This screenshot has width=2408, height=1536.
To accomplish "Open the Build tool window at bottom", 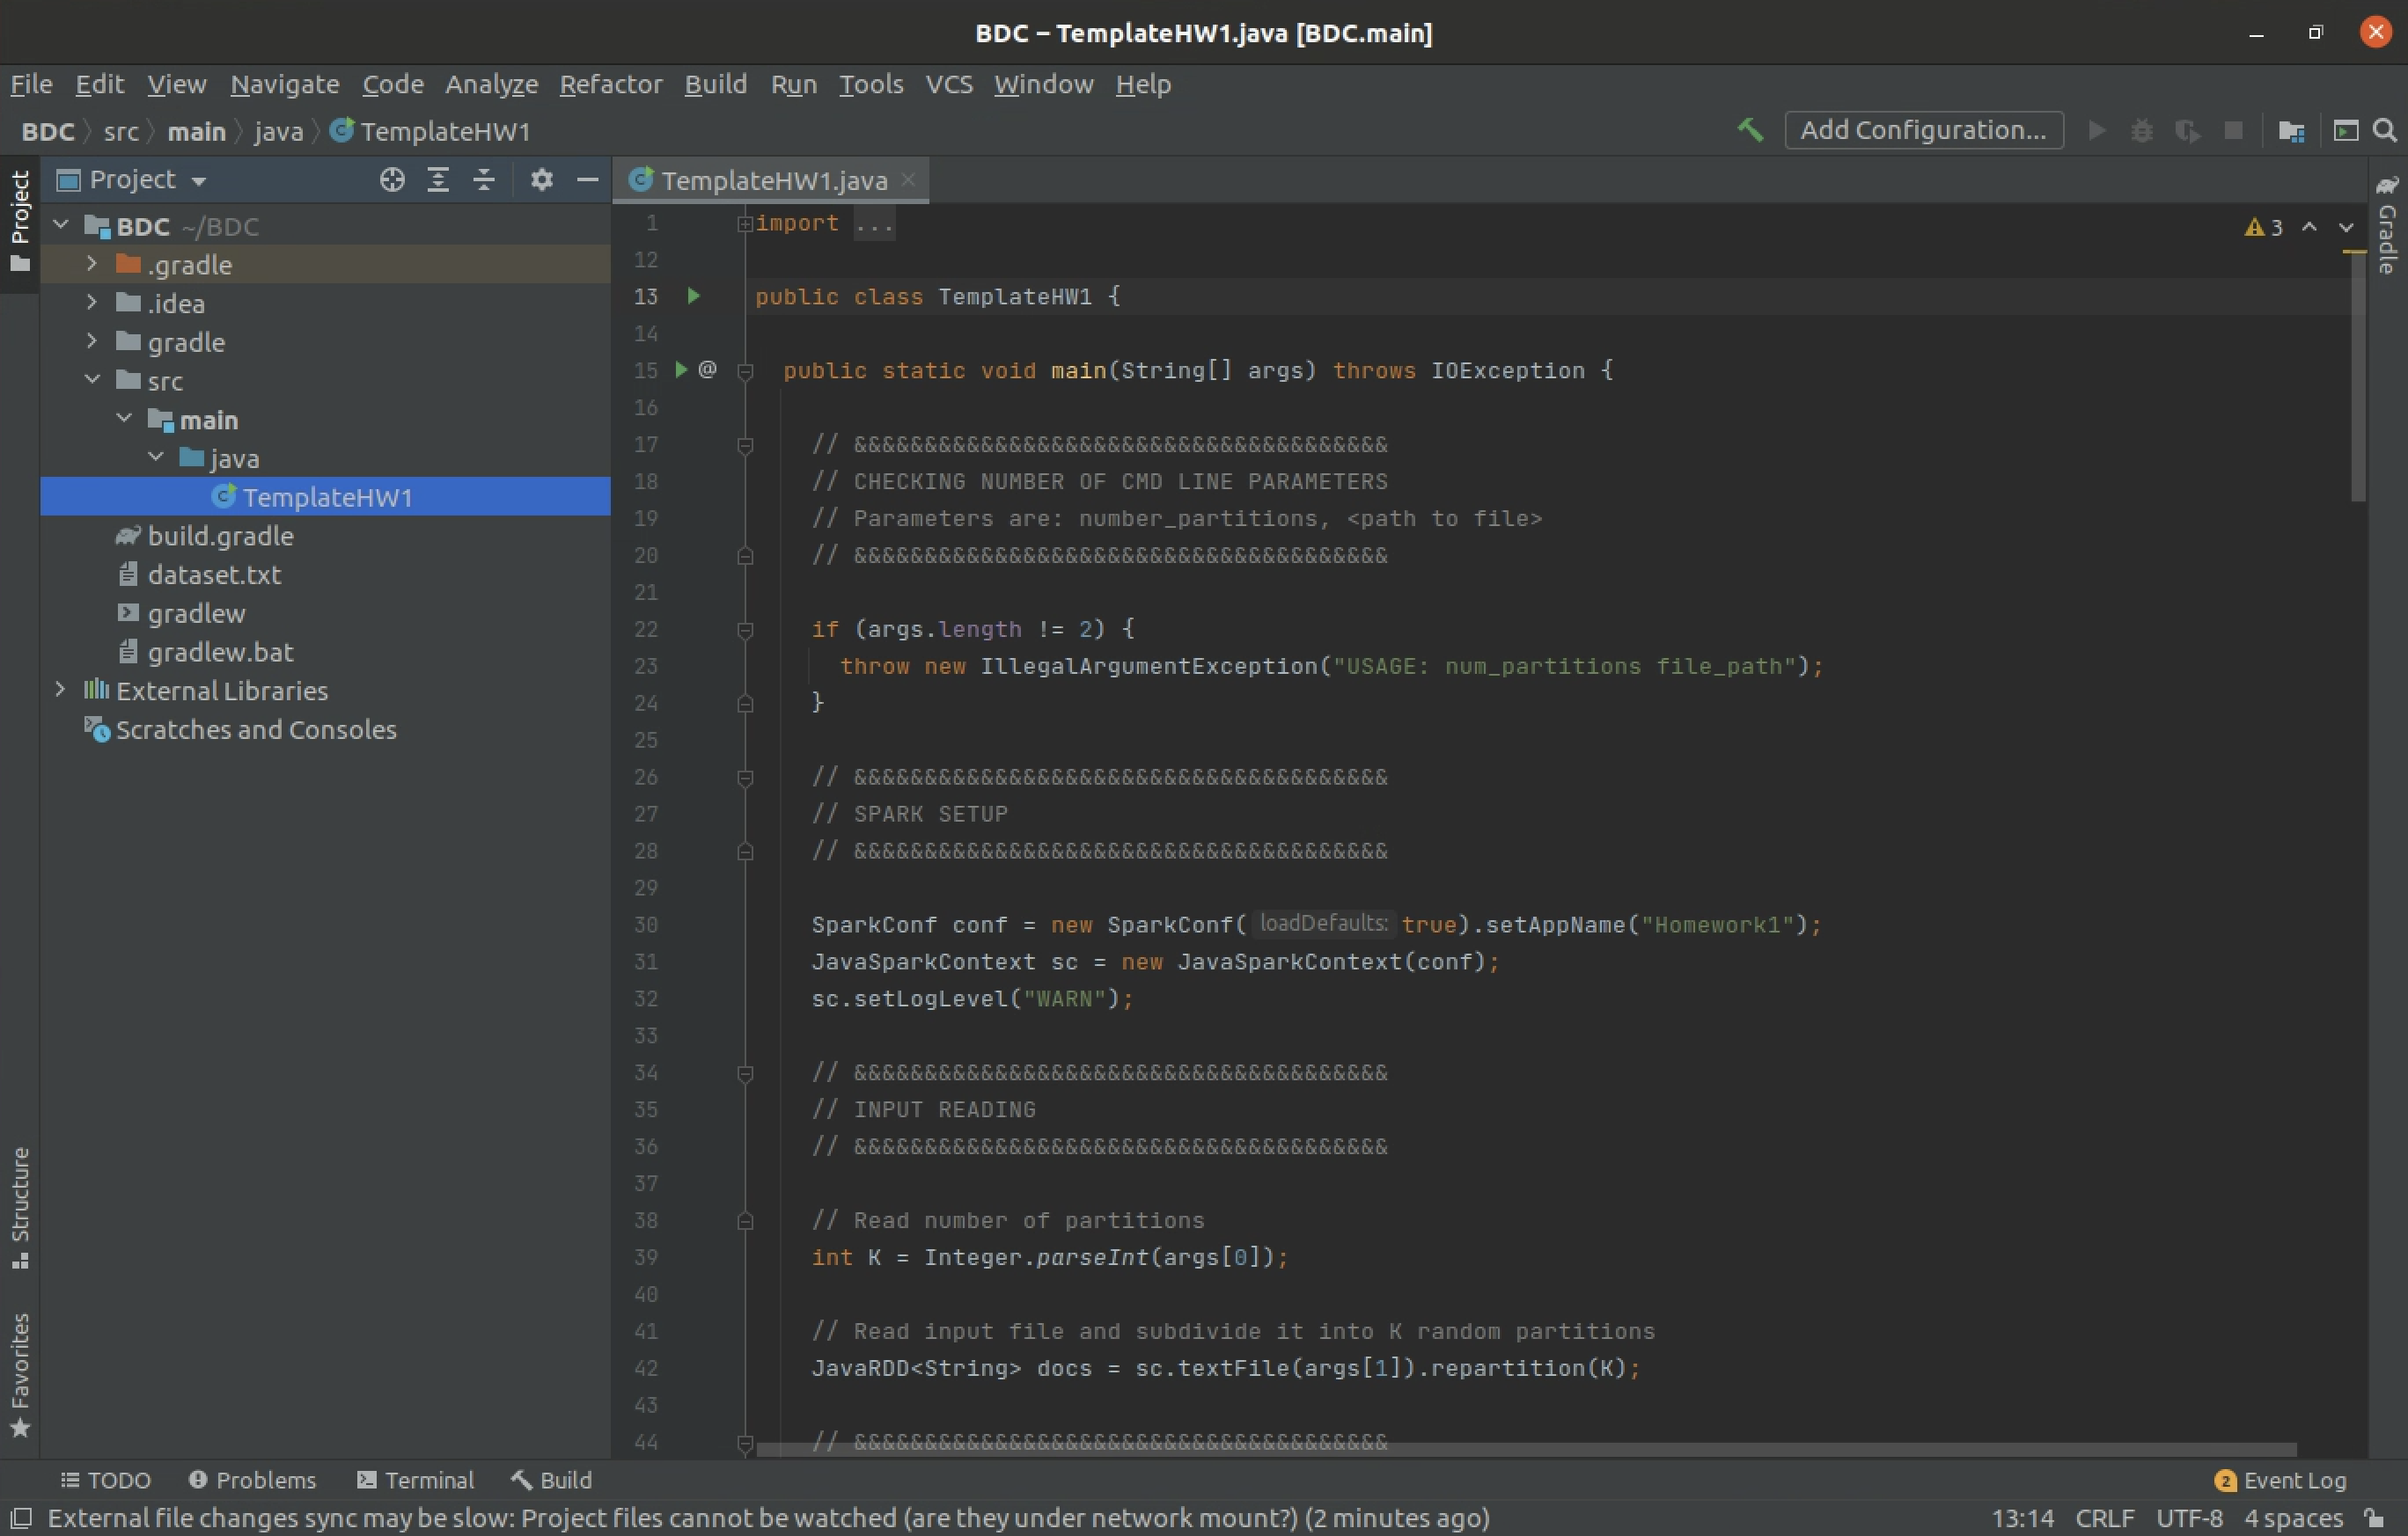I will (x=552, y=1480).
